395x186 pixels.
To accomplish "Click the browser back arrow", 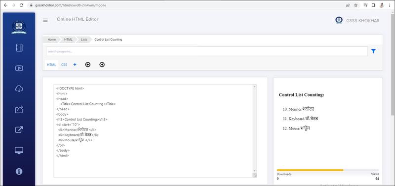I will (6, 5).
